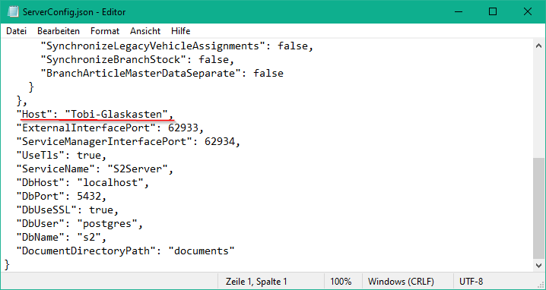
Task: Close the ServerConfig.json editor window
Action: pyautogui.click(x=528, y=12)
